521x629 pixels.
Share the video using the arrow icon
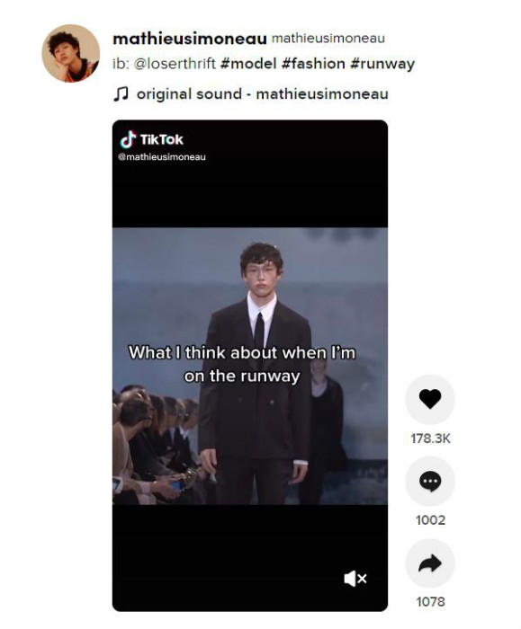(x=430, y=563)
